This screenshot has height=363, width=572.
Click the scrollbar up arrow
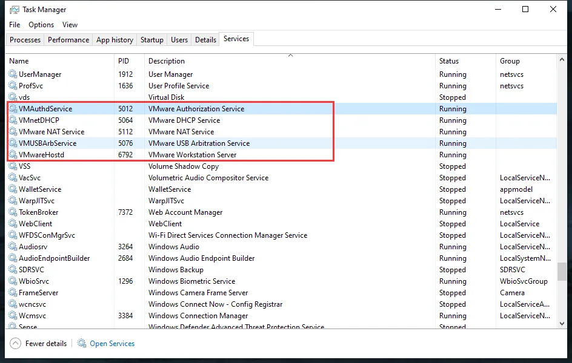tap(562, 59)
